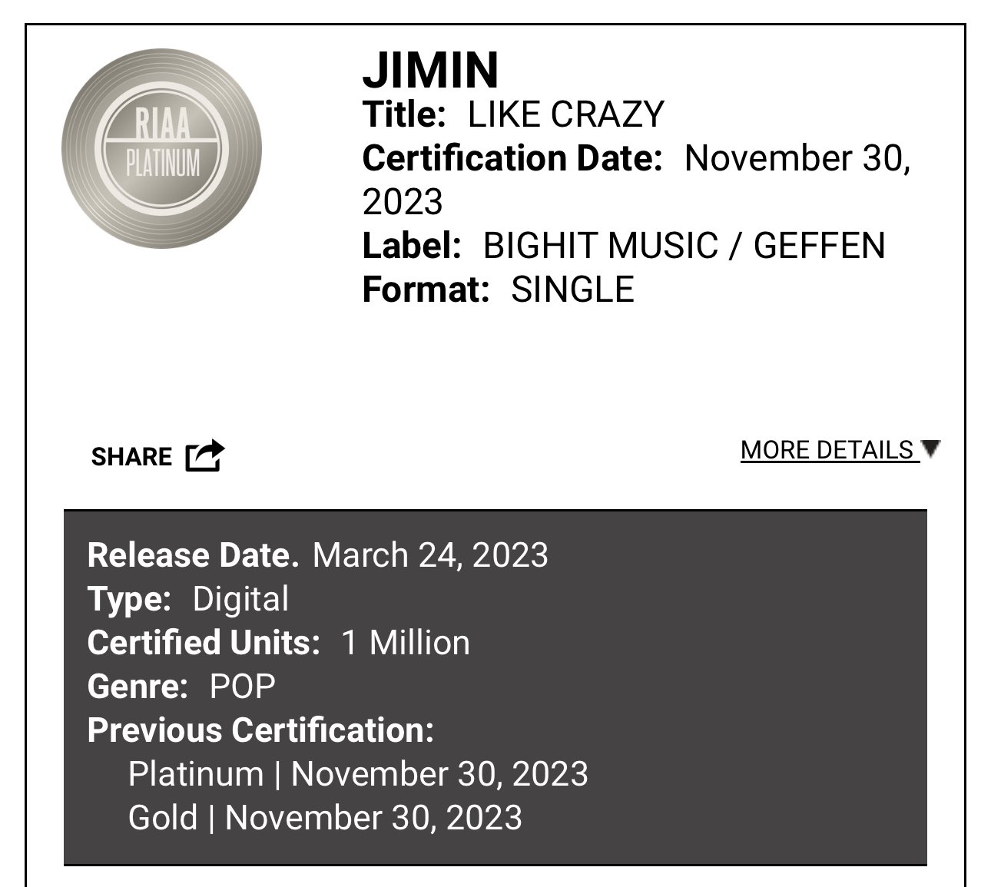The height and width of the screenshot is (887, 991).
Task: Click the year 2023 under Certification Date
Action: [403, 203]
